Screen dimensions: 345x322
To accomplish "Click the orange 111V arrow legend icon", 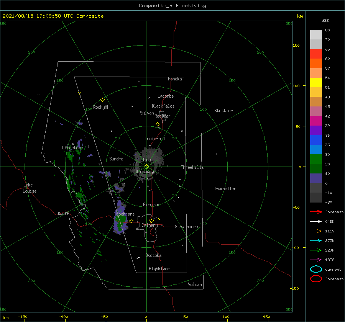I will [316, 231].
